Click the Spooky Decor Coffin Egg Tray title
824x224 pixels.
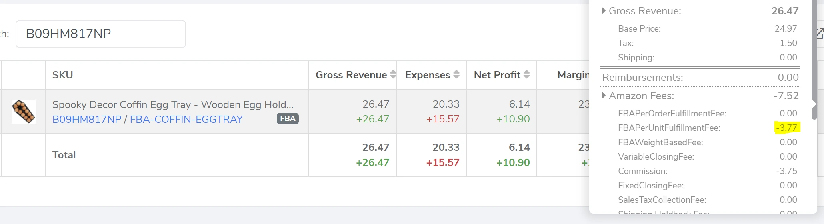[173, 105]
